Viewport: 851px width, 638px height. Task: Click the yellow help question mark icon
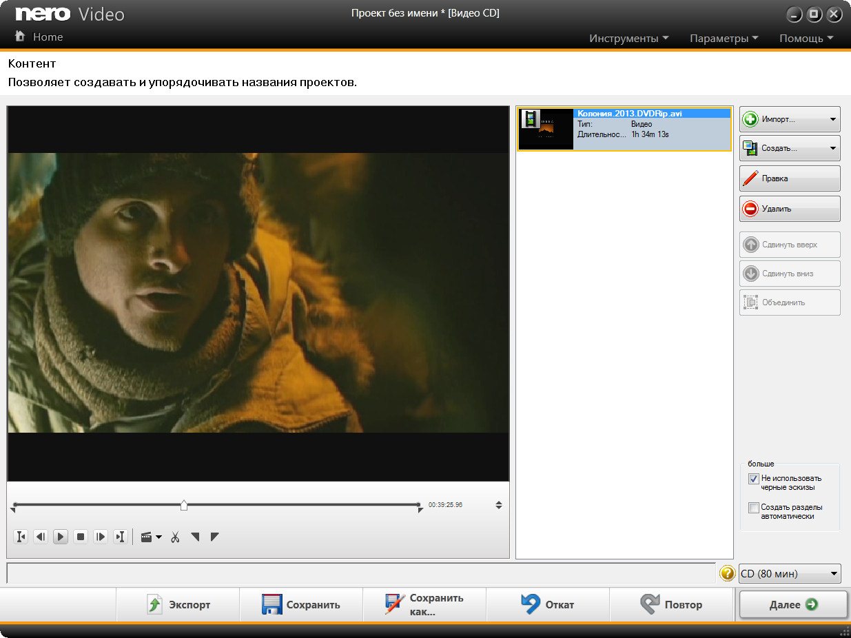(727, 573)
